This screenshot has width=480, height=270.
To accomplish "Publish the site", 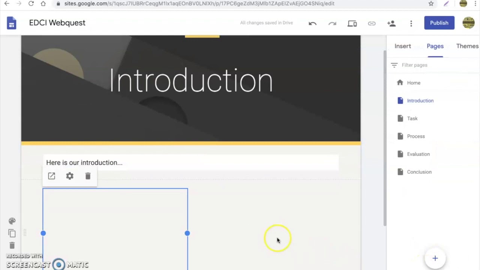I will [439, 23].
